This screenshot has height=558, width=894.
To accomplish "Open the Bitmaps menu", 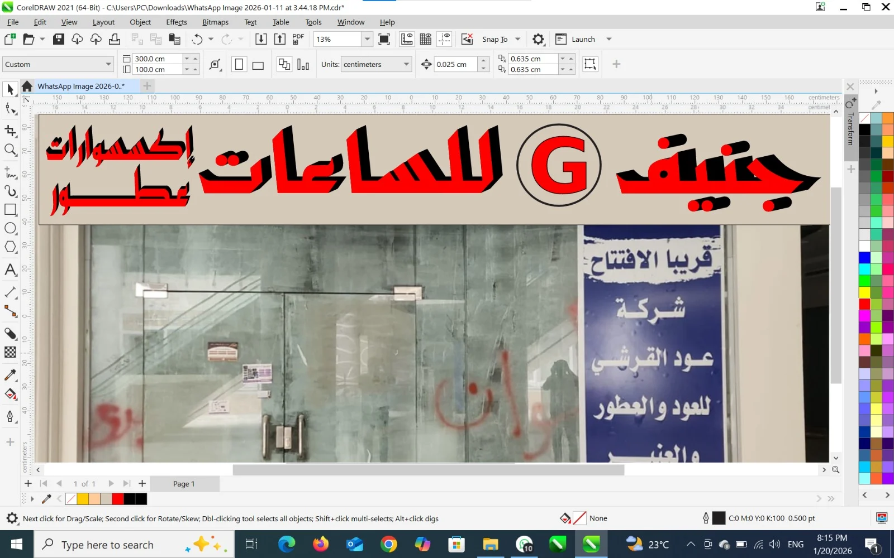I will click(215, 22).
